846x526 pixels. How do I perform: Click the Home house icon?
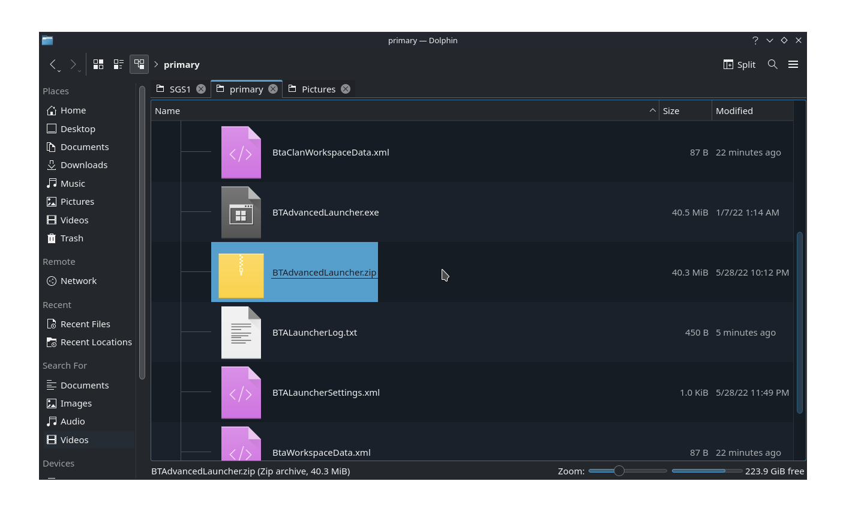click(52, 110)
